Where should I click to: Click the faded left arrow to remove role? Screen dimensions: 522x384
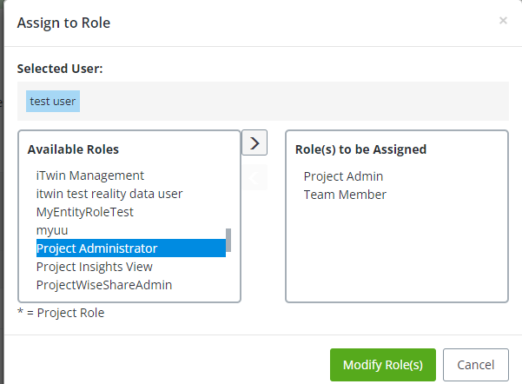click(x=254, y=177)
